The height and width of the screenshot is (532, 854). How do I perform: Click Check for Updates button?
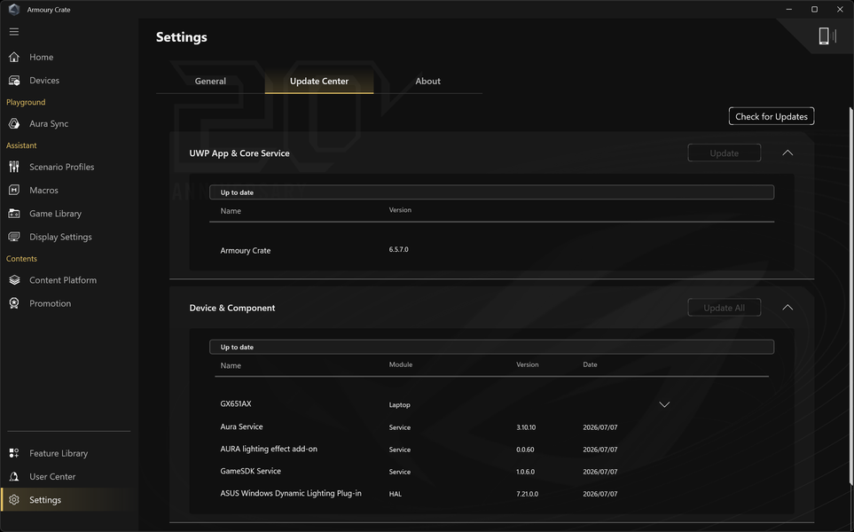(x=772, y=116)
